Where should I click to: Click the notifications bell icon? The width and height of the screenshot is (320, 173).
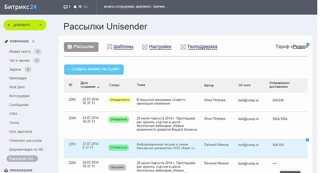(75, 7)
